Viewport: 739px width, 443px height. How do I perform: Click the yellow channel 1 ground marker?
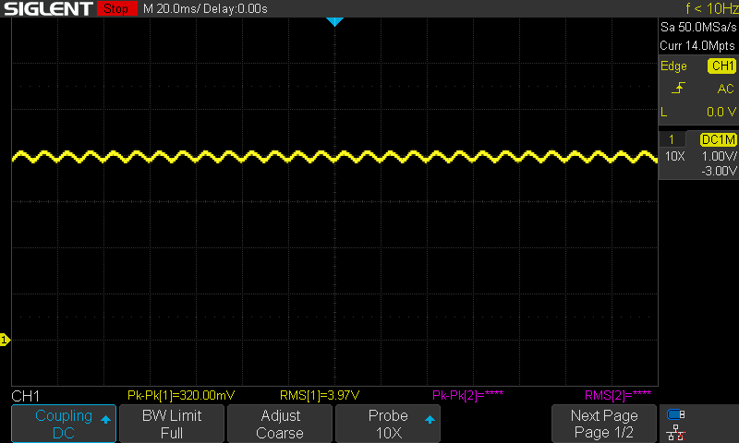[5, 341]
